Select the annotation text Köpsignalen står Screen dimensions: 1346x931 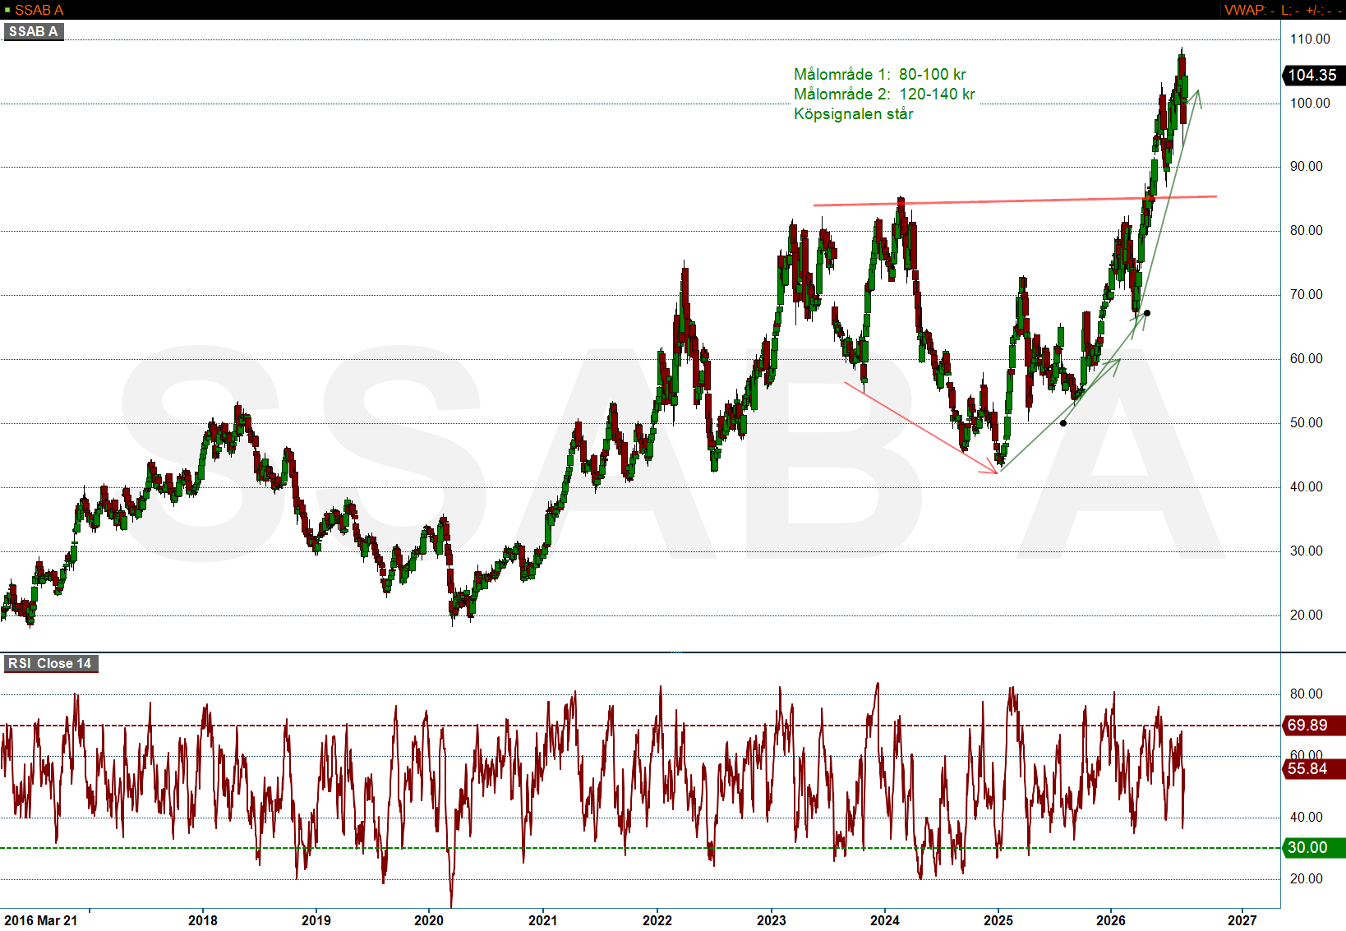[853, 113]
